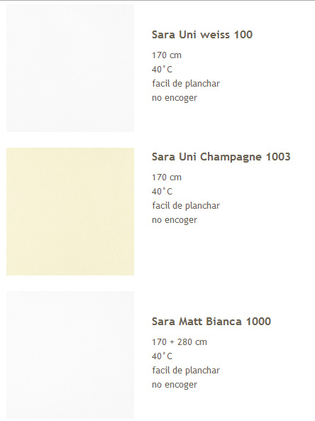
Task: Click no encoger under Sara Matt Bianca
Action: tap(175, 385)
